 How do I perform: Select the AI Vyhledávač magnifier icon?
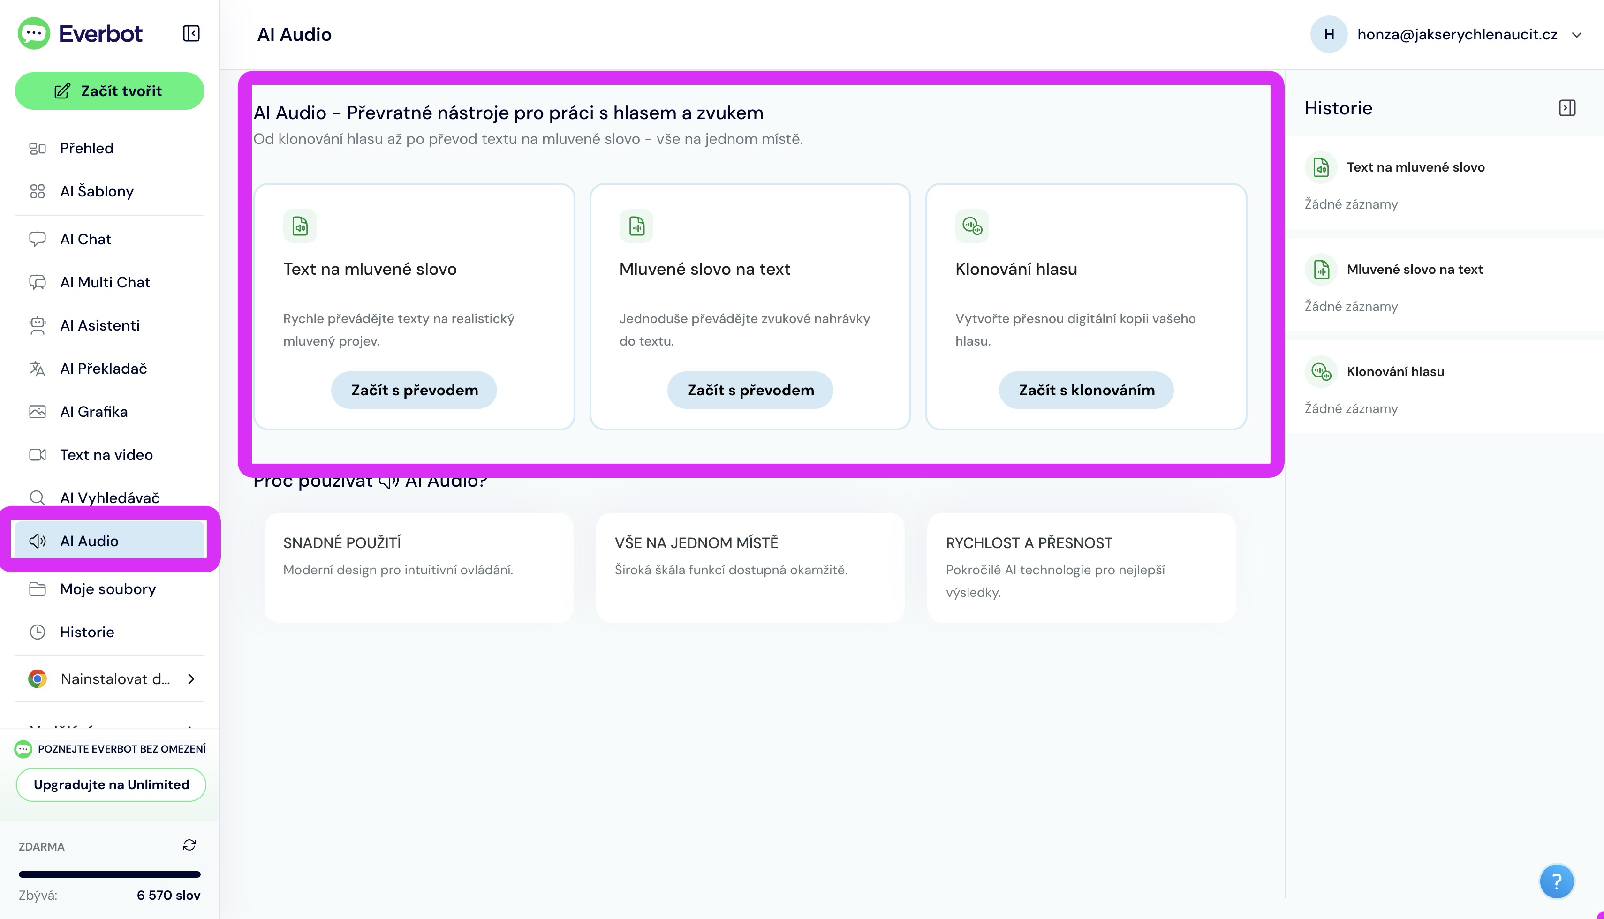click(x=37, y=498)
